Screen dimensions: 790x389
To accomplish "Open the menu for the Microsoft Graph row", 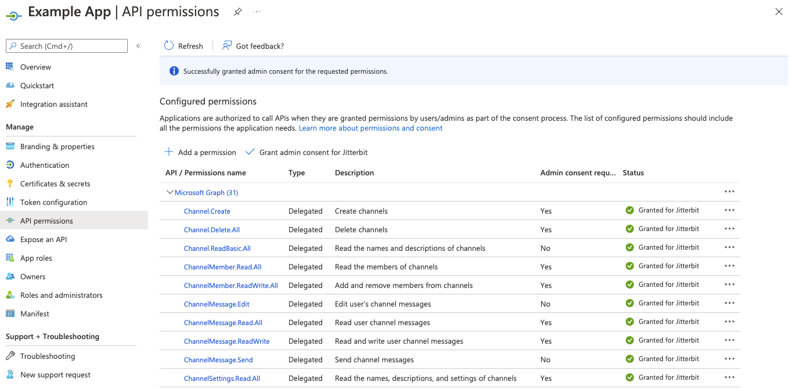I will coord(730,191).
